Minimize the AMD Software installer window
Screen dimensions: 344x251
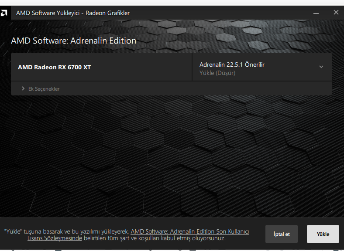click(x=316, y=13)
